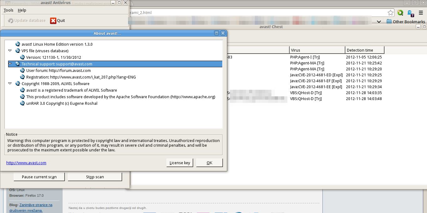
Task: Select the VBS:QHost-D row detected at 14:03:48
Action: click(x=306, y=99)
